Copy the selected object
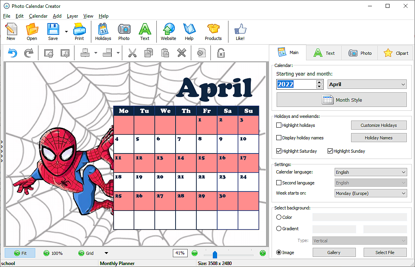Screen dimensions: 415x267 coord(149,53)
